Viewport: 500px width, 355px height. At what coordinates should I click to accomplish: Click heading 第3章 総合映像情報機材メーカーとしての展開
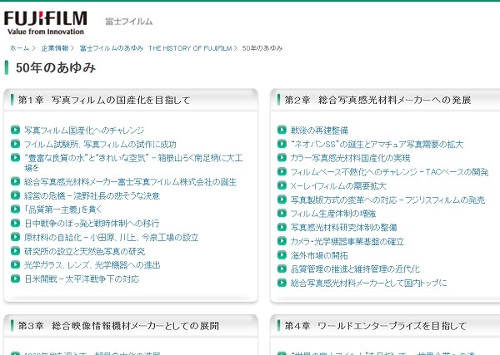[x=118, y=326]
